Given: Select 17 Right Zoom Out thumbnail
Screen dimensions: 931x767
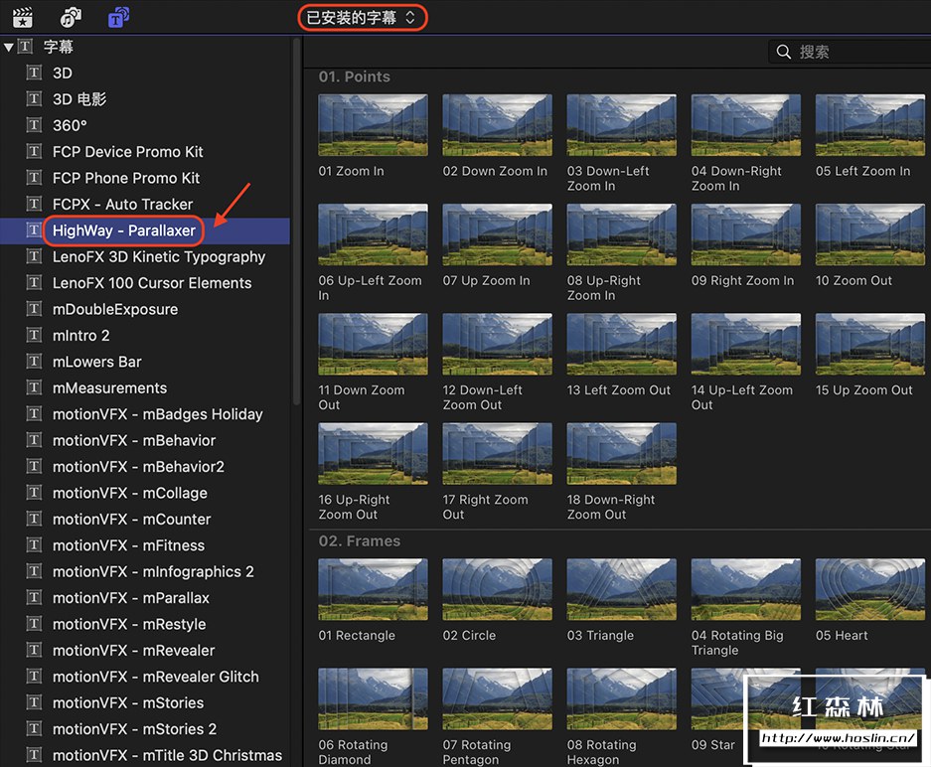Looking at the screenshot, I should [497, 454].
